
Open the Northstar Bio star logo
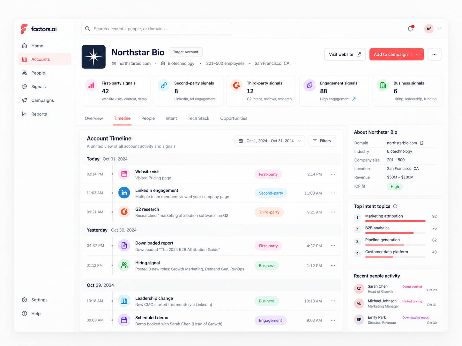click(x=93, y=57)
